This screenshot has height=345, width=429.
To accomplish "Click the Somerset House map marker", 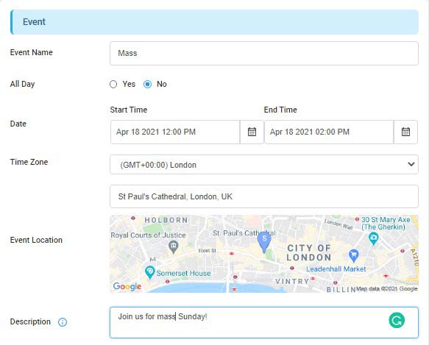I will pyautogui.click(x=149, y=272).
